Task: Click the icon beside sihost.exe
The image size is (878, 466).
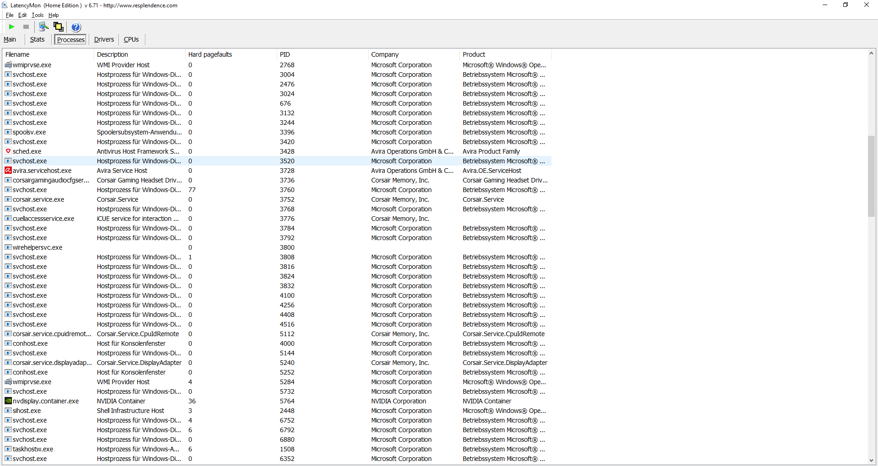Action: [8, 411]
